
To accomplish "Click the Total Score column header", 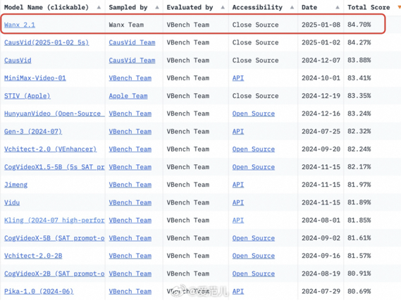I will tap(369, 8).
